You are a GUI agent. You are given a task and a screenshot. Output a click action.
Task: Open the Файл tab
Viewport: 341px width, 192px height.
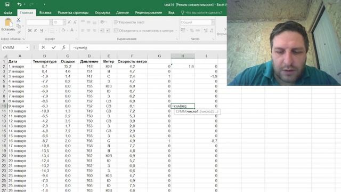point(8,13)
